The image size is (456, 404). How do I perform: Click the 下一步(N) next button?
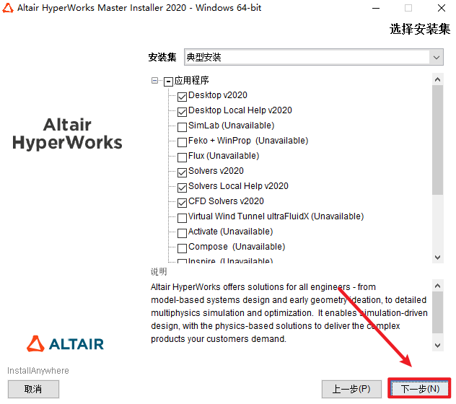pyautogui.click(x=420, y=389)
